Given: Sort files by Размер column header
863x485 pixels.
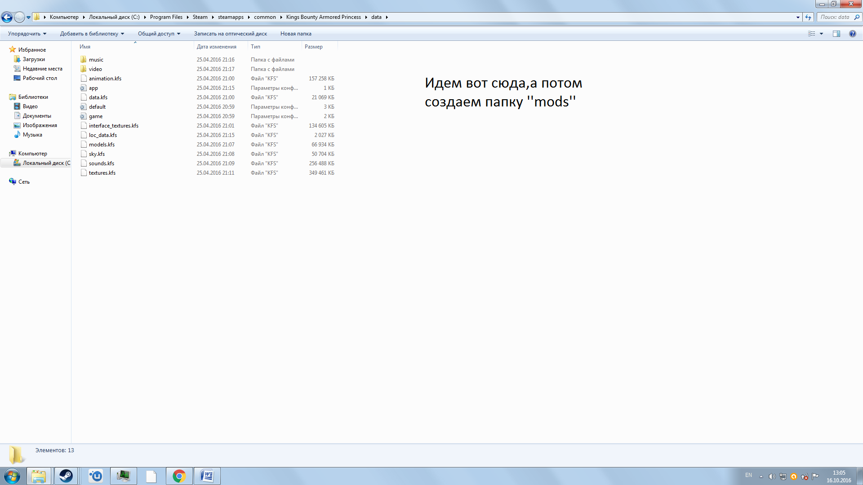Looking at the screenshot, I should (x=313, y=47).
